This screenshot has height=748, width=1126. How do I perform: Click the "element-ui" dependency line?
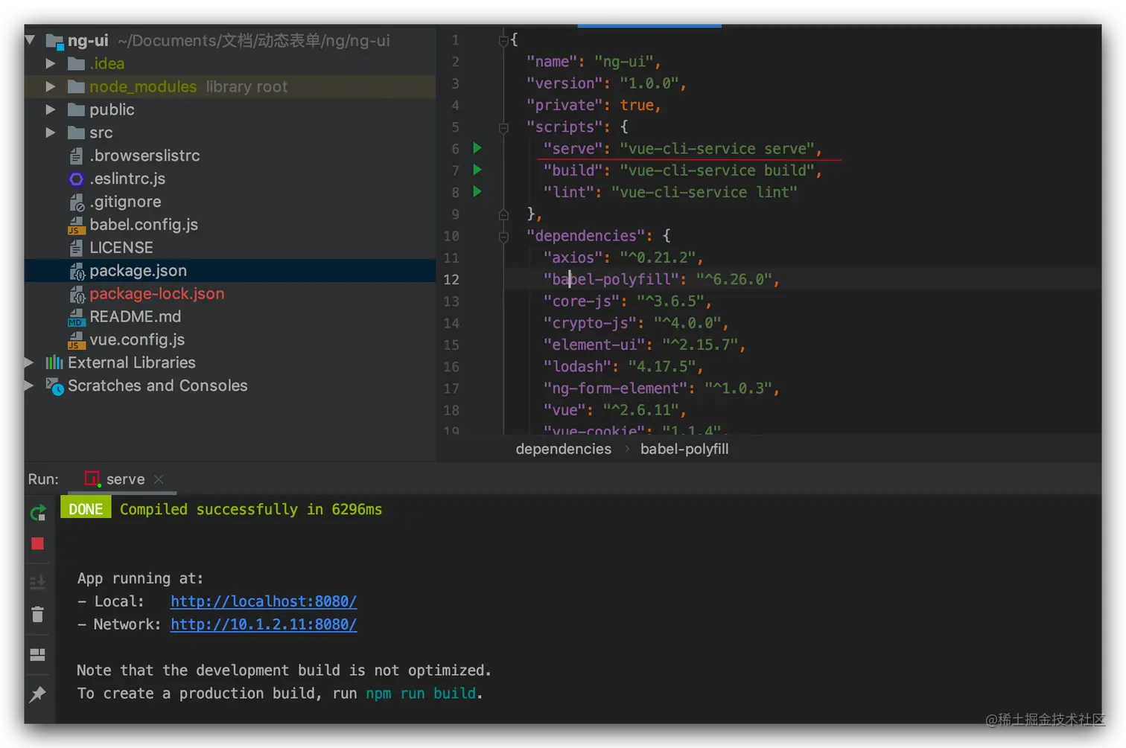click(x=644, y=345)
